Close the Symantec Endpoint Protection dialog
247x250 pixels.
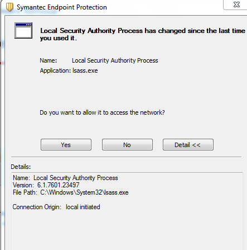236,4
